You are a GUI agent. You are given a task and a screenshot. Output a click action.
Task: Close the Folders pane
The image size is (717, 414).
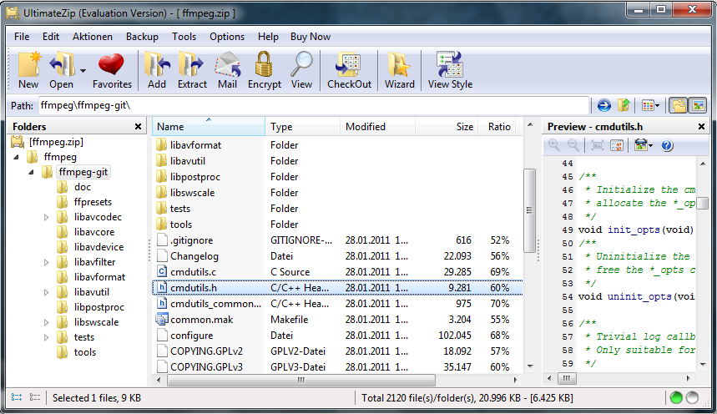138,127
